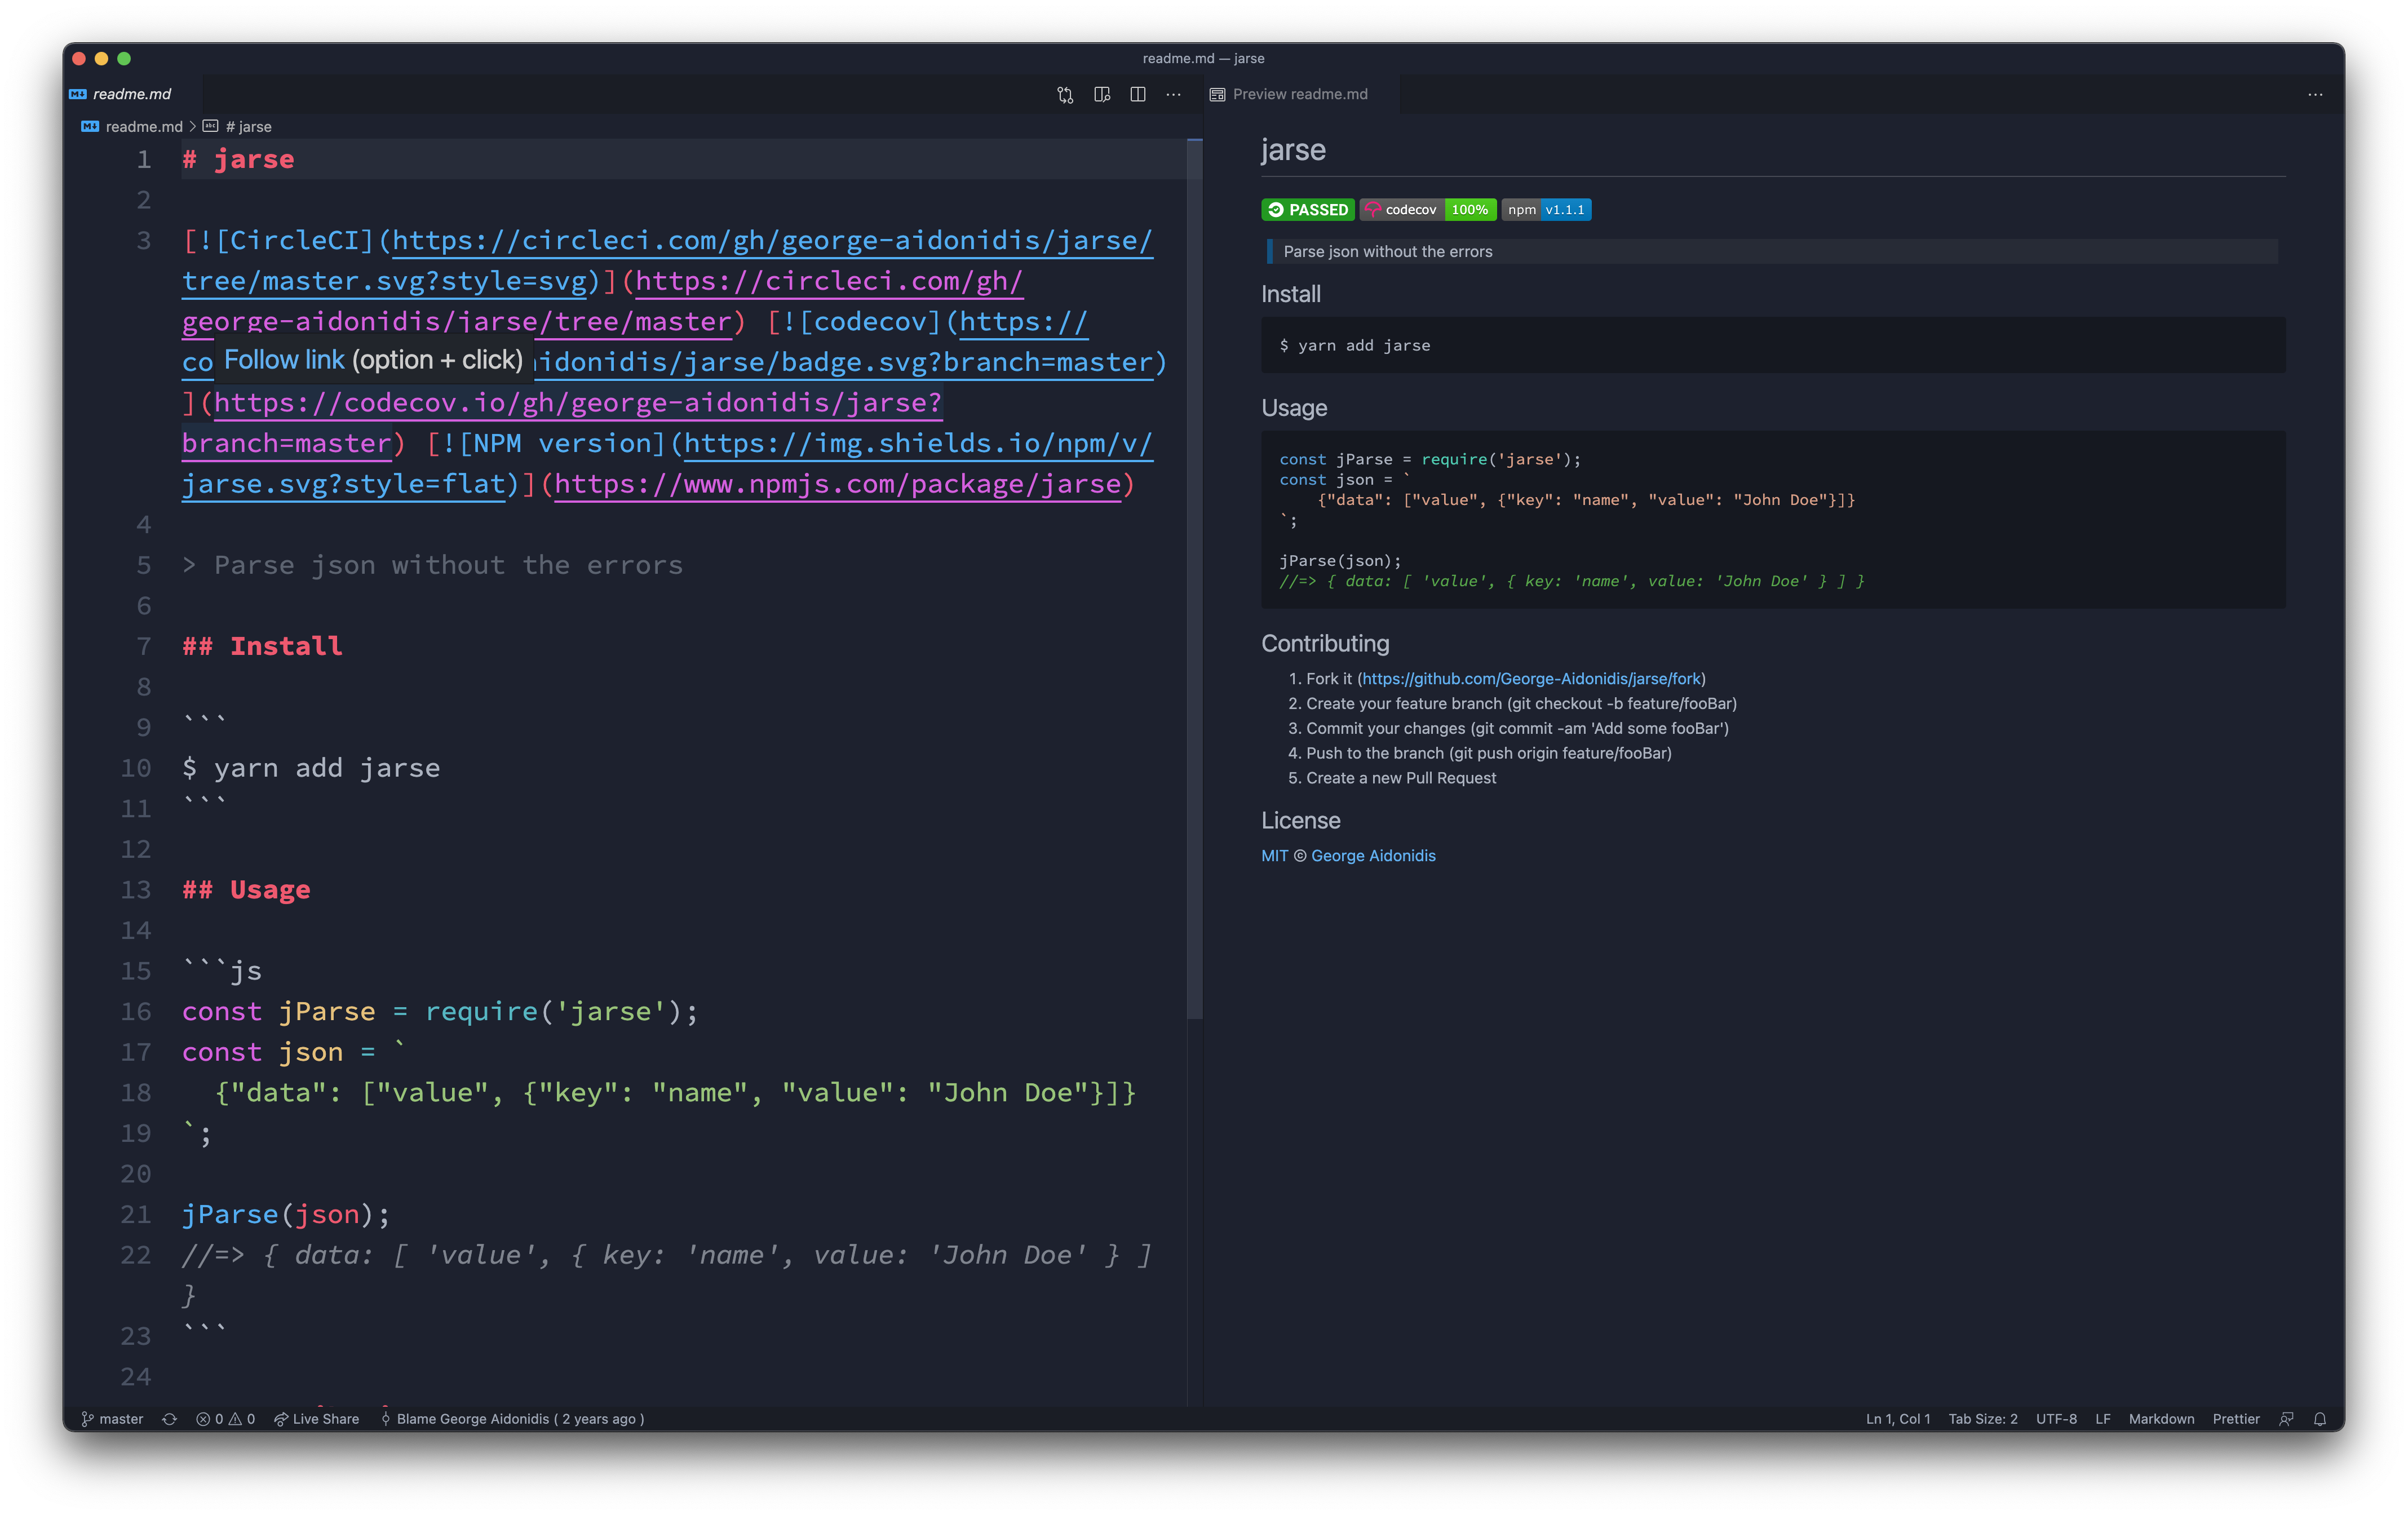Select '# jarse' symbol in the breadcrumb
The image size is (2408, 1515).
coord(248,126)
